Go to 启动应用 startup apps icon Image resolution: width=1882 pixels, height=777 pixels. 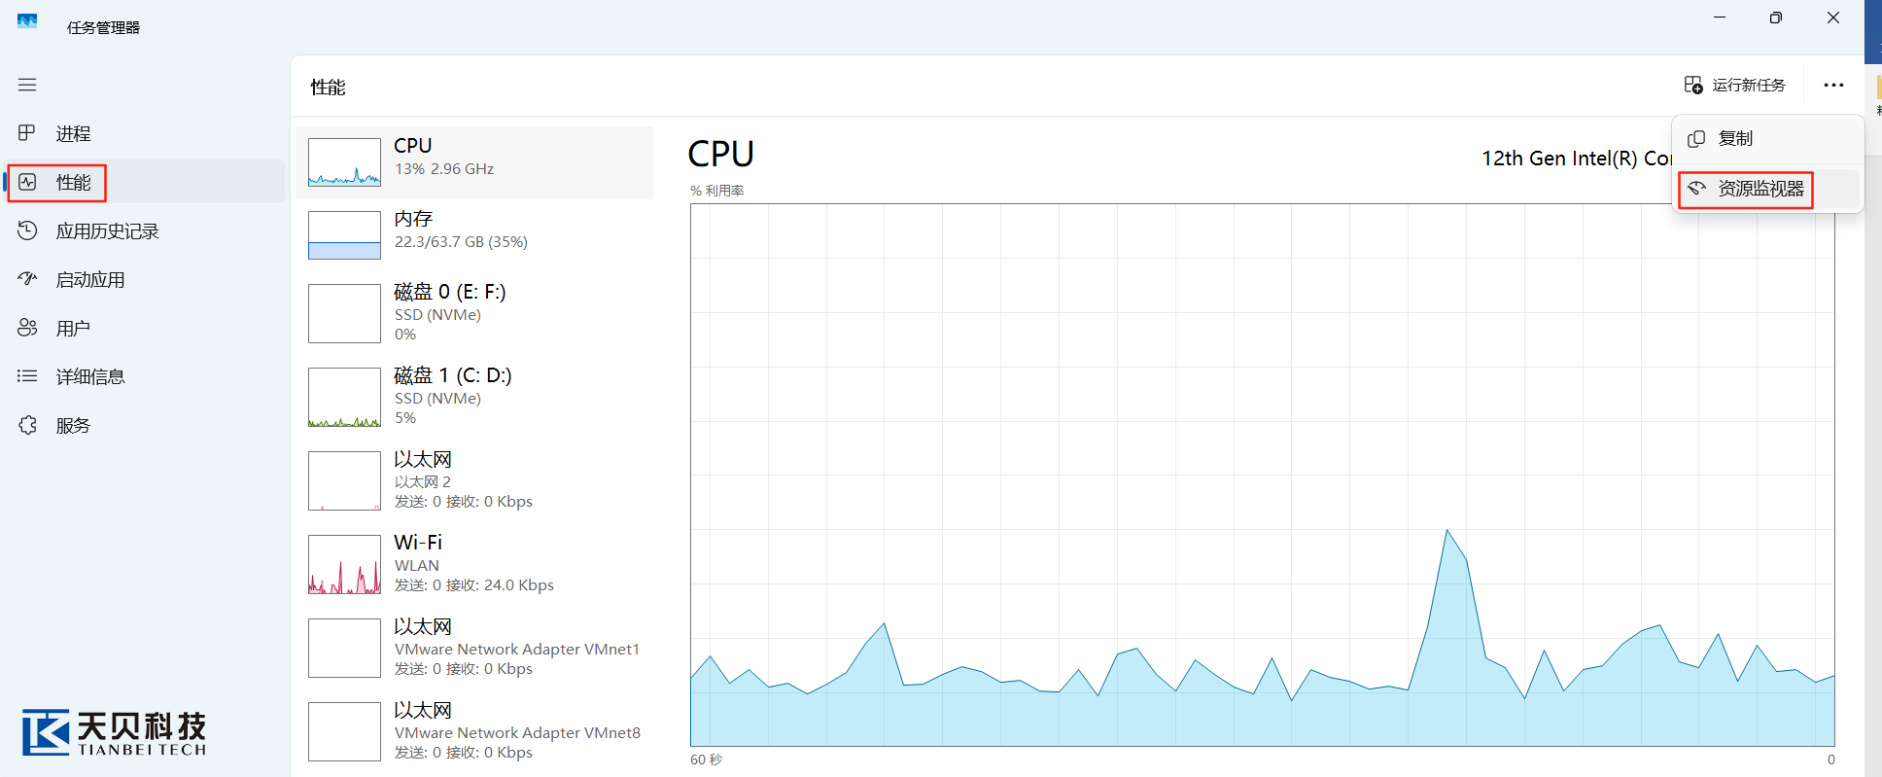[x=27, y=279]
